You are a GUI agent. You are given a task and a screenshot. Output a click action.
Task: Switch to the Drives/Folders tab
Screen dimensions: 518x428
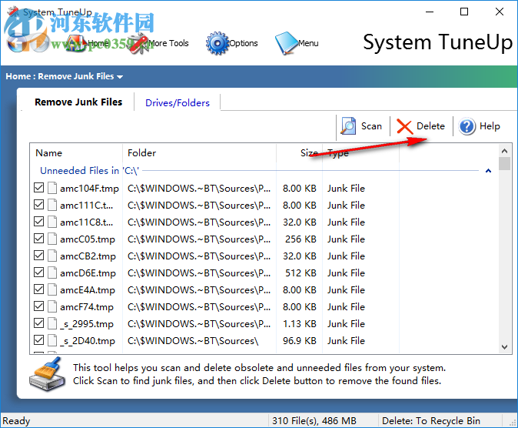(x=178, y=103)
